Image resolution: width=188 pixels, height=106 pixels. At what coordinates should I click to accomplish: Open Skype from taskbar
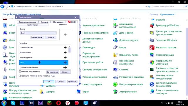(x=13, y=103)
